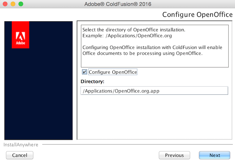235x164 pixels.
Task: Uncheck the Configure OpenOffice checkbox
Action: coord(84,72)
